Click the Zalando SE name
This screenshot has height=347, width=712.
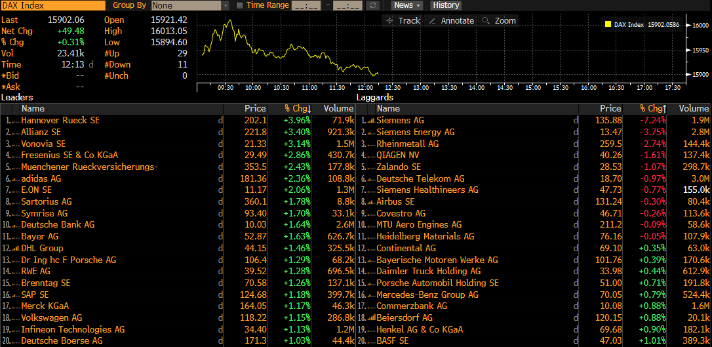pyautogui.click(x=399, y=167)
